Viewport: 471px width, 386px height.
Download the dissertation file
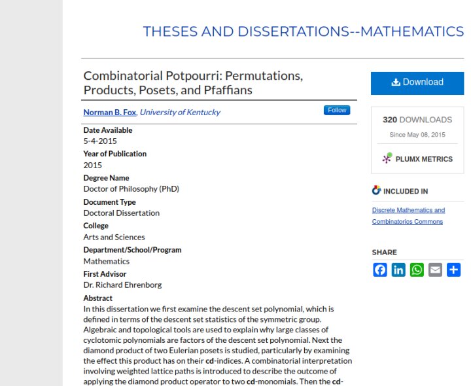point(417,83)
